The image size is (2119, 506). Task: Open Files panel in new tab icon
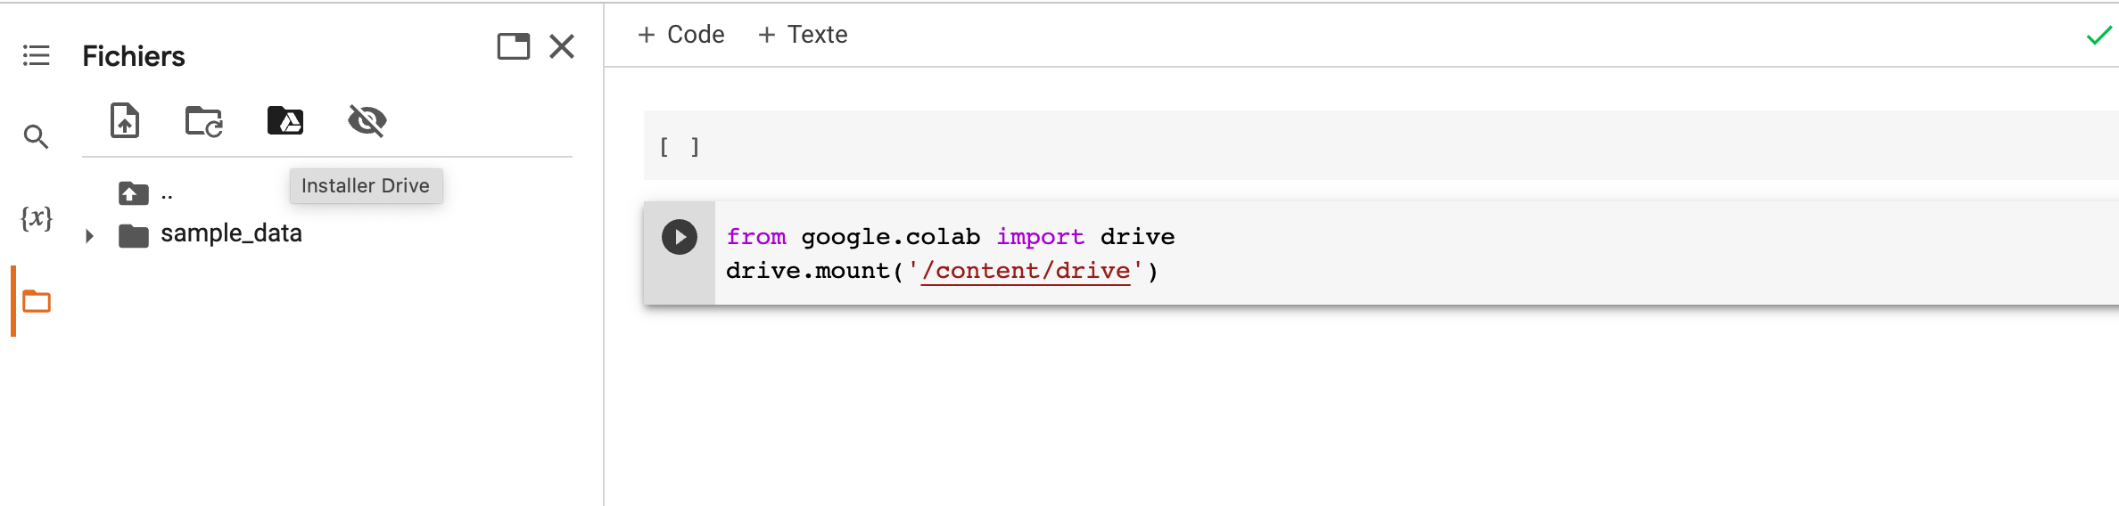coord(514,46)
